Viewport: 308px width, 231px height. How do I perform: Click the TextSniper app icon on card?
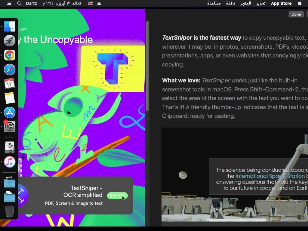pyautogui.click(x=23, y=195)
